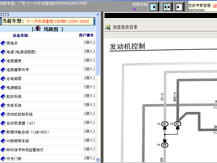Viewport: 217px width, 163px height.
Task: Open [进入] link for 数据传输总线(CAN-BUS)
Action: (x=90, y=131)
